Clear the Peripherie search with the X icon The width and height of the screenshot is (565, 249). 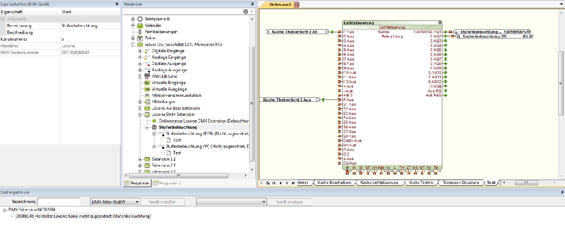[x=245, y=11]
